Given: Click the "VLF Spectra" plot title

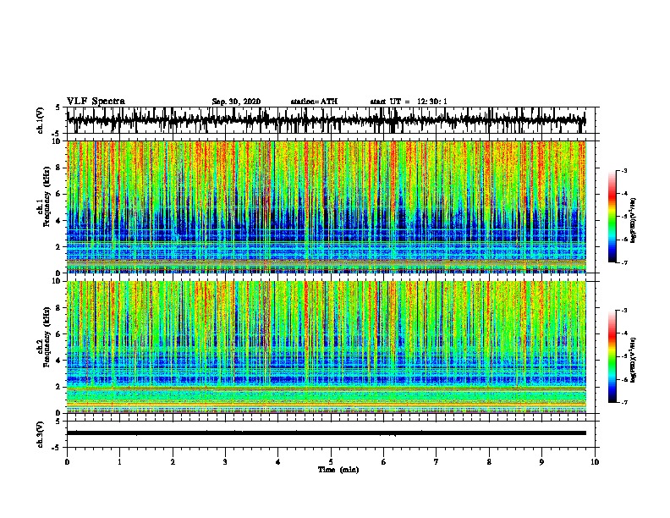Looking at the screenshot, I should click(x=96, y=102).
